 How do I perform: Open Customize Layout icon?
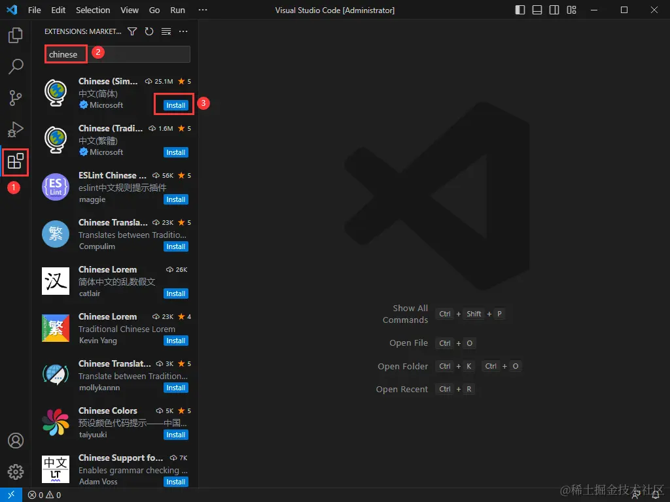click(571, 10)
